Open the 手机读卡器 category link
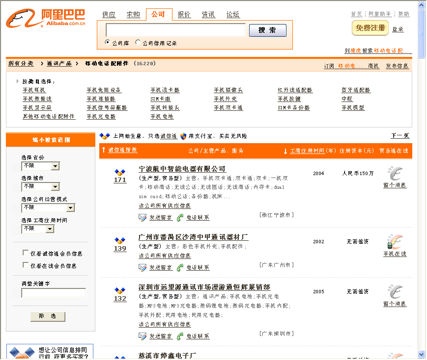 (165, 90)
